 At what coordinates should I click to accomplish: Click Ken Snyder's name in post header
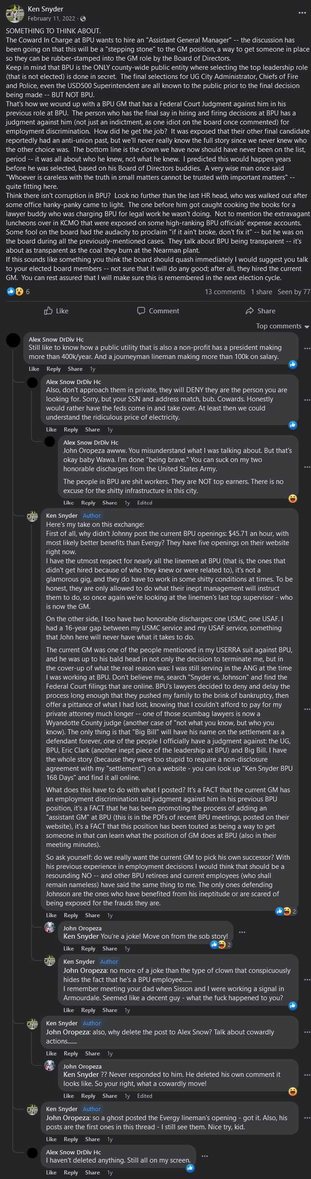pyautogui.click(x=45, y=9)
